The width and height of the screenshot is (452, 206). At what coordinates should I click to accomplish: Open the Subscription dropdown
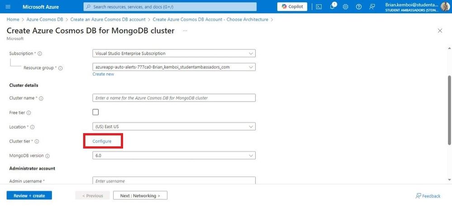click(x=174, y=53)
